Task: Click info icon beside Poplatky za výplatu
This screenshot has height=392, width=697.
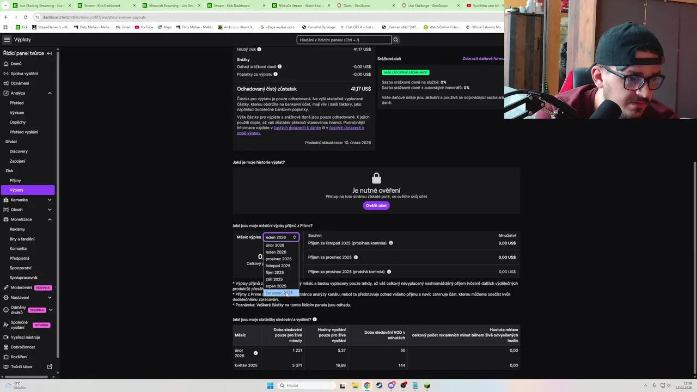Action: [276, 74]
